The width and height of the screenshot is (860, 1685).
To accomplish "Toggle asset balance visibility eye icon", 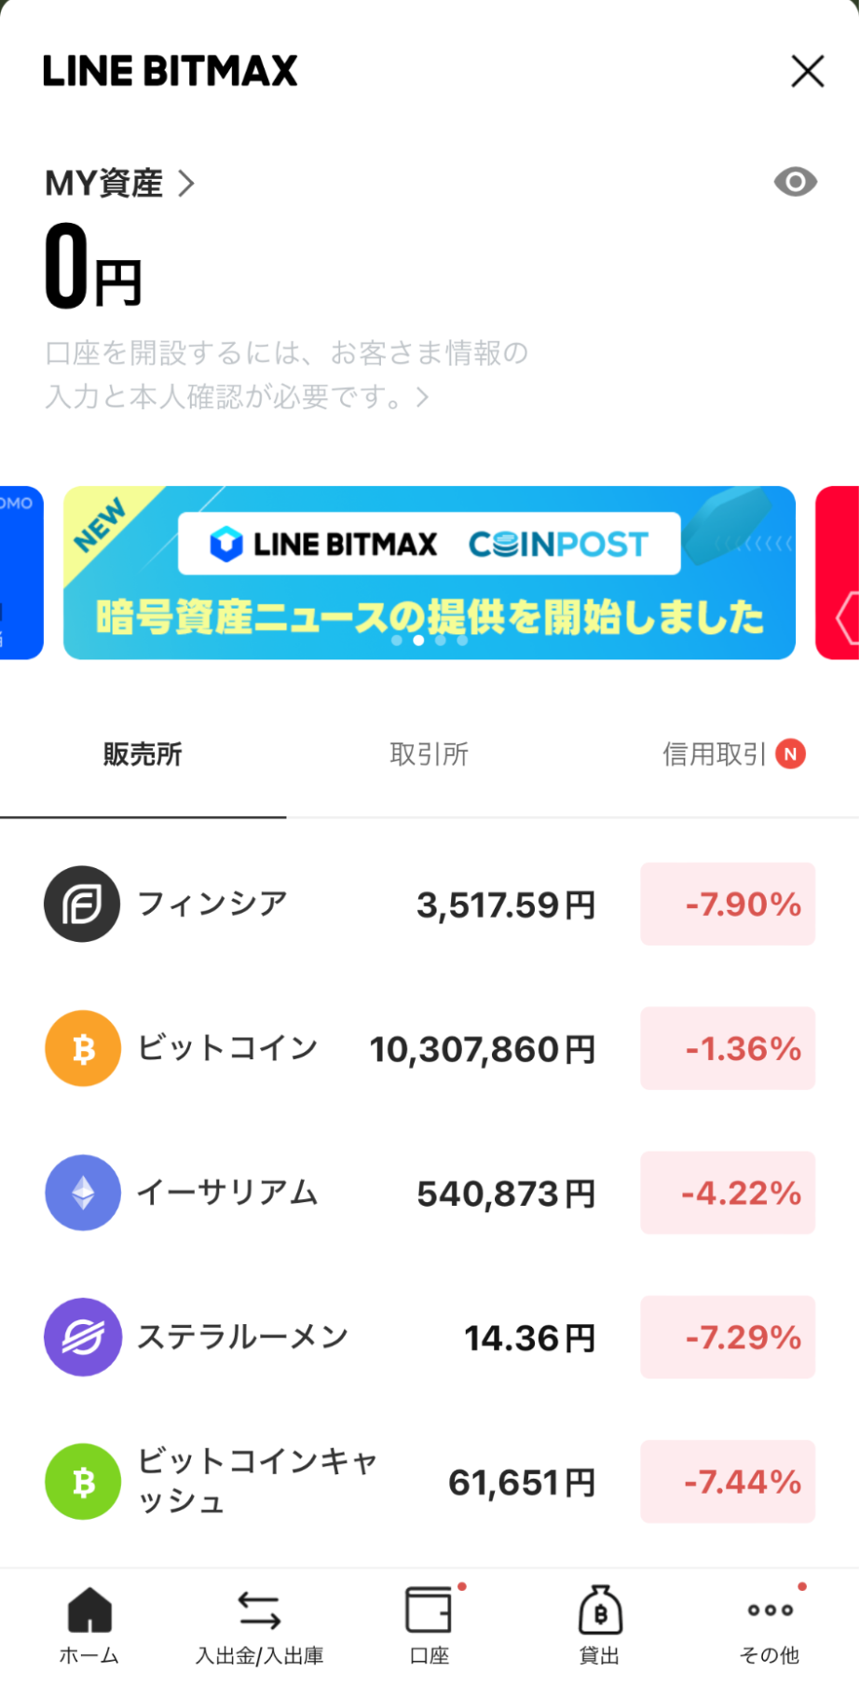I will point(795,182).
